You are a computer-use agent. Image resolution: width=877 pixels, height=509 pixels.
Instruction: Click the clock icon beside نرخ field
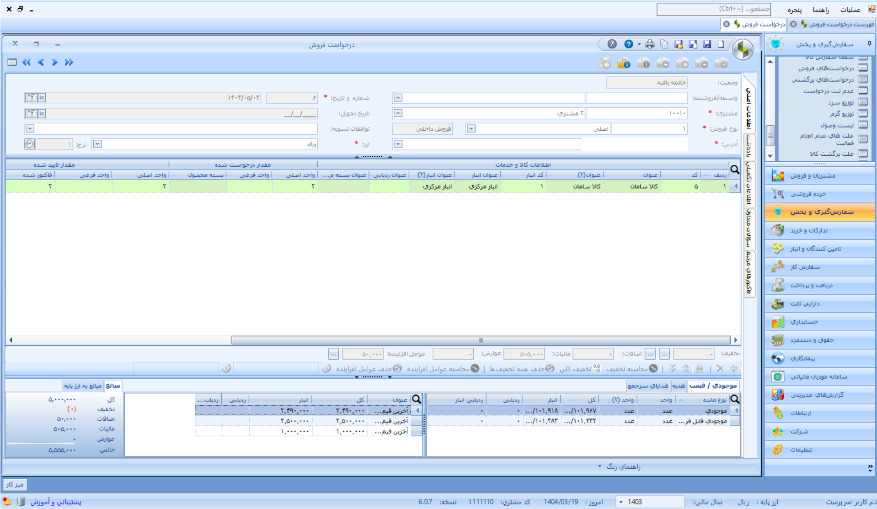29,144
